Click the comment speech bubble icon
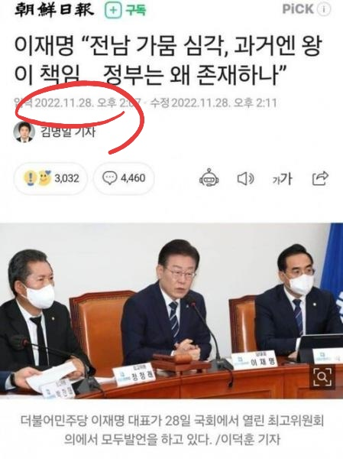Viewport: 343px width, 459px height. tap(109, 178)
